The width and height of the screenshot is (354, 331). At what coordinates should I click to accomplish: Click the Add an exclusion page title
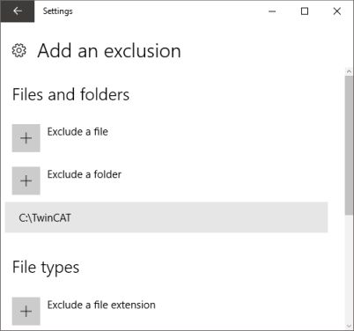(x=109, y=51)
